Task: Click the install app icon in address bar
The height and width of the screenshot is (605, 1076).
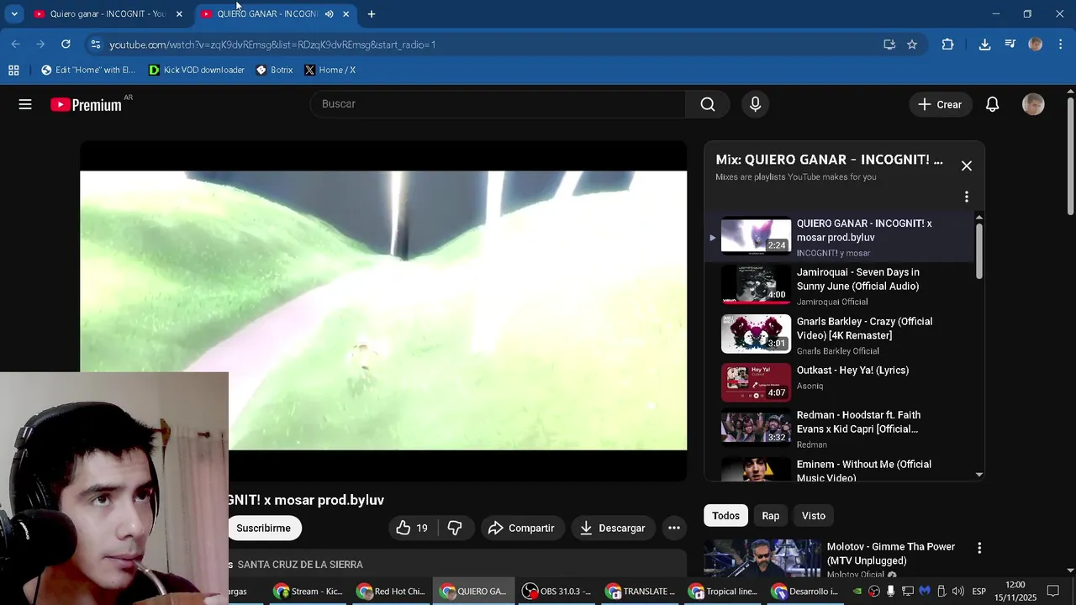Action: [889, 45]
